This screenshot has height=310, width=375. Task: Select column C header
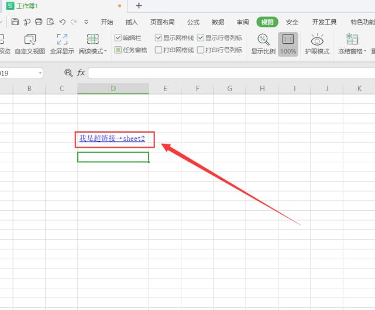tap(61, 89)
